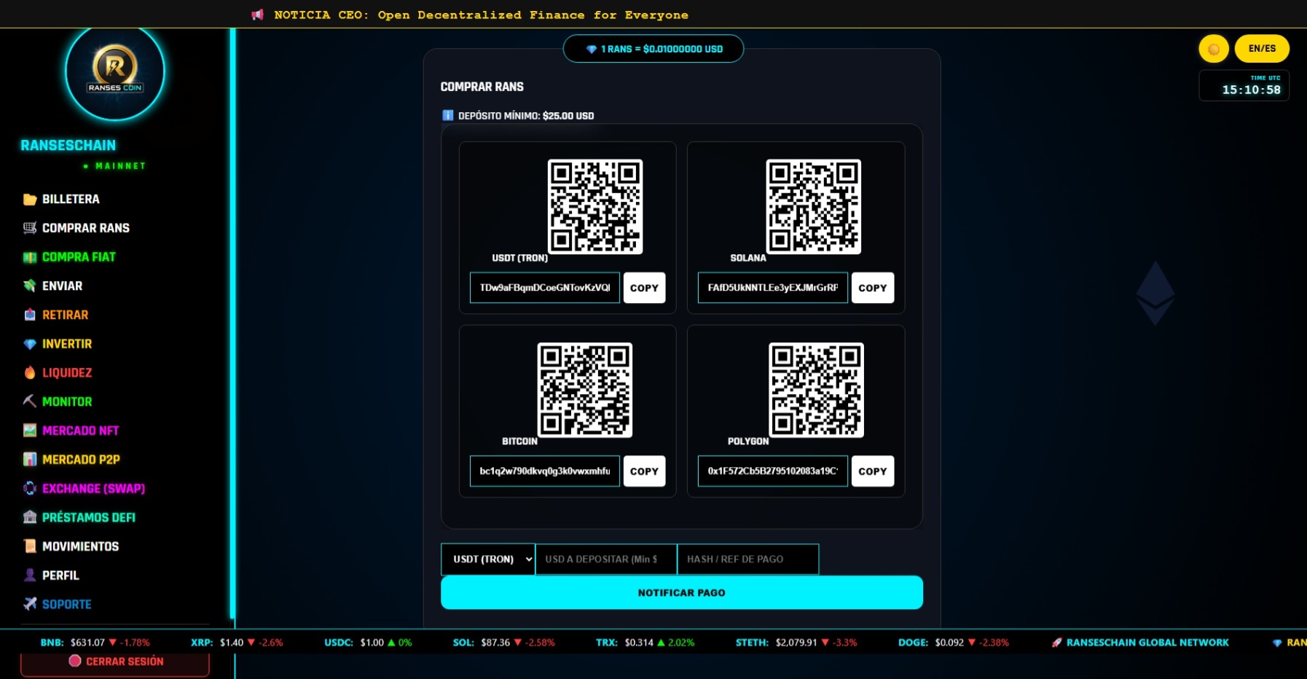This screenshot has width=1307, height=679.
Task: Toggle the light theme sun button
Action: tap(1212, 48)
